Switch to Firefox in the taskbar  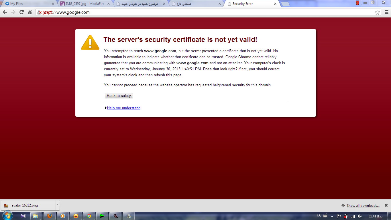(x=49, y=216)
